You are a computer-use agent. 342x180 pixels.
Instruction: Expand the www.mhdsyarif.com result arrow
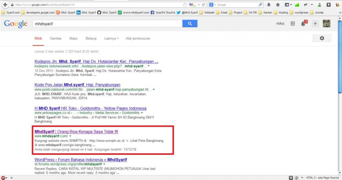click(x=70, y=136)
